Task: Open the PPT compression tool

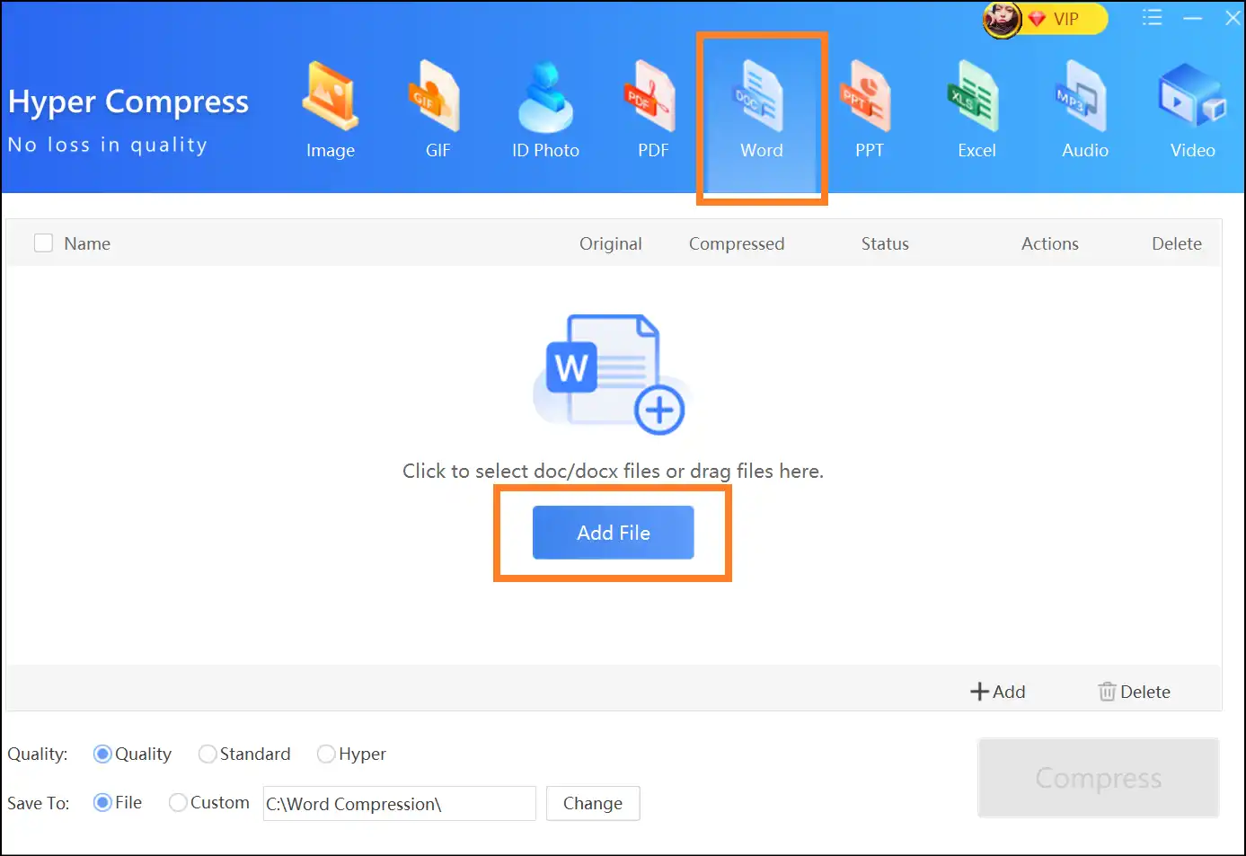Action: (869, 110)
